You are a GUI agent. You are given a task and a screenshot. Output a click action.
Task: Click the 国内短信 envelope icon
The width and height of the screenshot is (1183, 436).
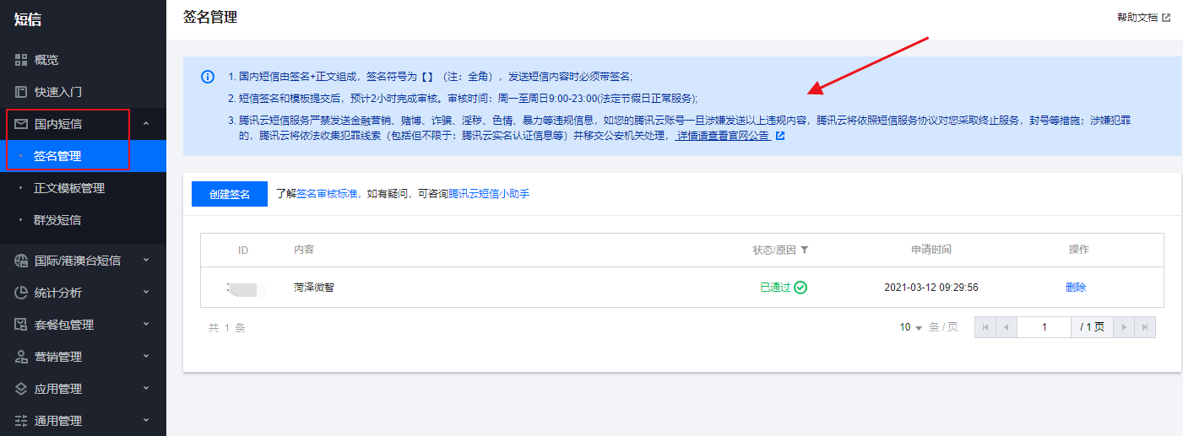click(21, 124)
